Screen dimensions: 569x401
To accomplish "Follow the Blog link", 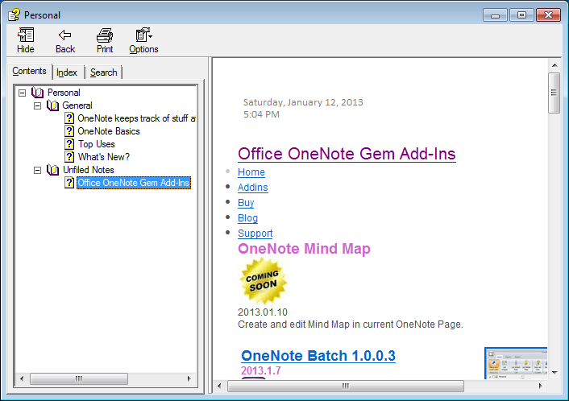I will [247, 218].
